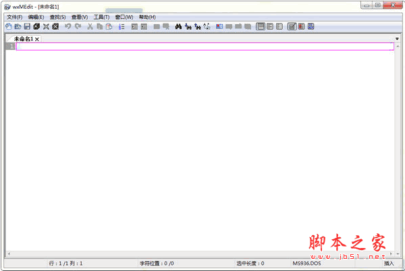The image size is (405, 271).
Task: Click status bar text 行: 1 /1 列: 1
Action: coord(65,264)
